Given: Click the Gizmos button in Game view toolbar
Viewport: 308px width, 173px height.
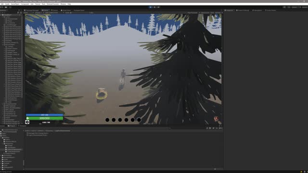Looking at the screenshot, I should (218, 13).
